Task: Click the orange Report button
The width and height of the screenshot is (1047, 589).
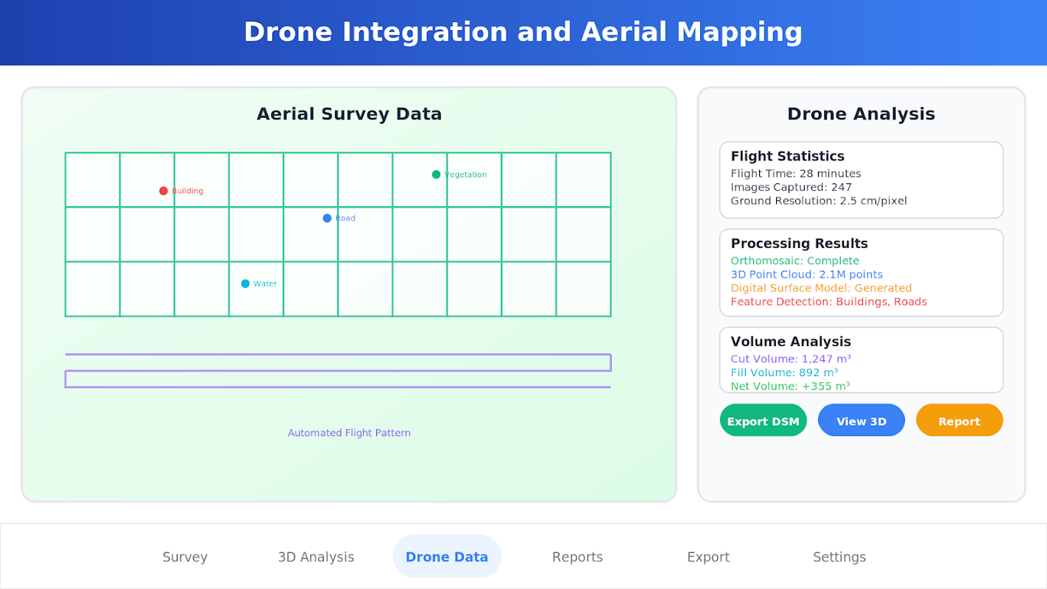Action: pos(959,420)
